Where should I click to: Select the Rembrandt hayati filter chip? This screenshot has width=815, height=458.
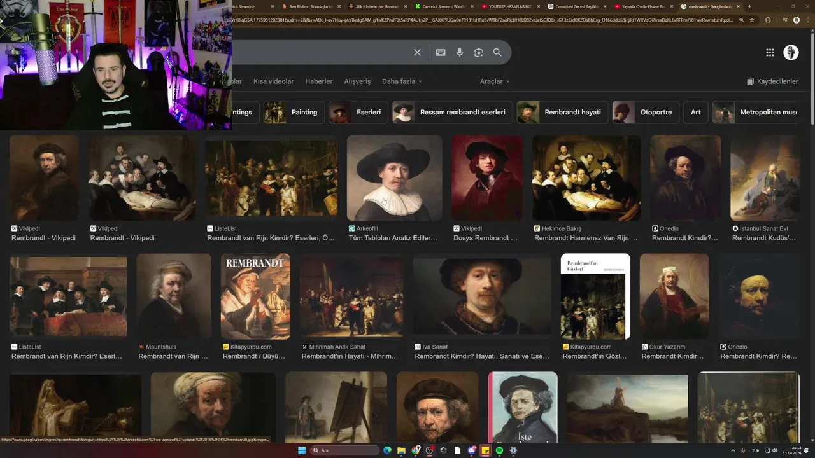[x=562, y=112]
